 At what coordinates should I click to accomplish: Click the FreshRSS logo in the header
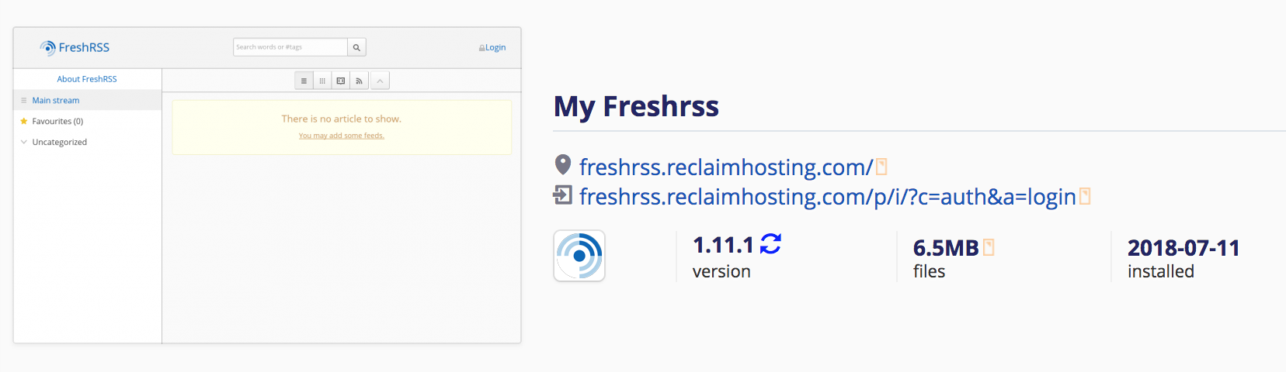click(x=75, y=47)
